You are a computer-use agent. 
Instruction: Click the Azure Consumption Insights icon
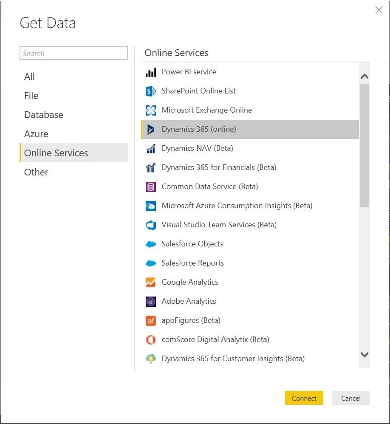[151, 206]
